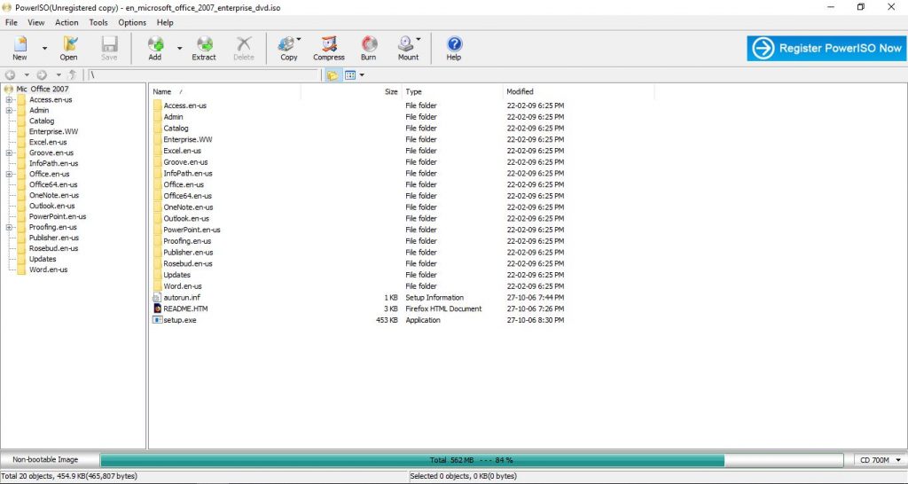Select Outlook.en-us folder icon in list
This screenshot has height=484, width=908.
click(x=158, y=218)
